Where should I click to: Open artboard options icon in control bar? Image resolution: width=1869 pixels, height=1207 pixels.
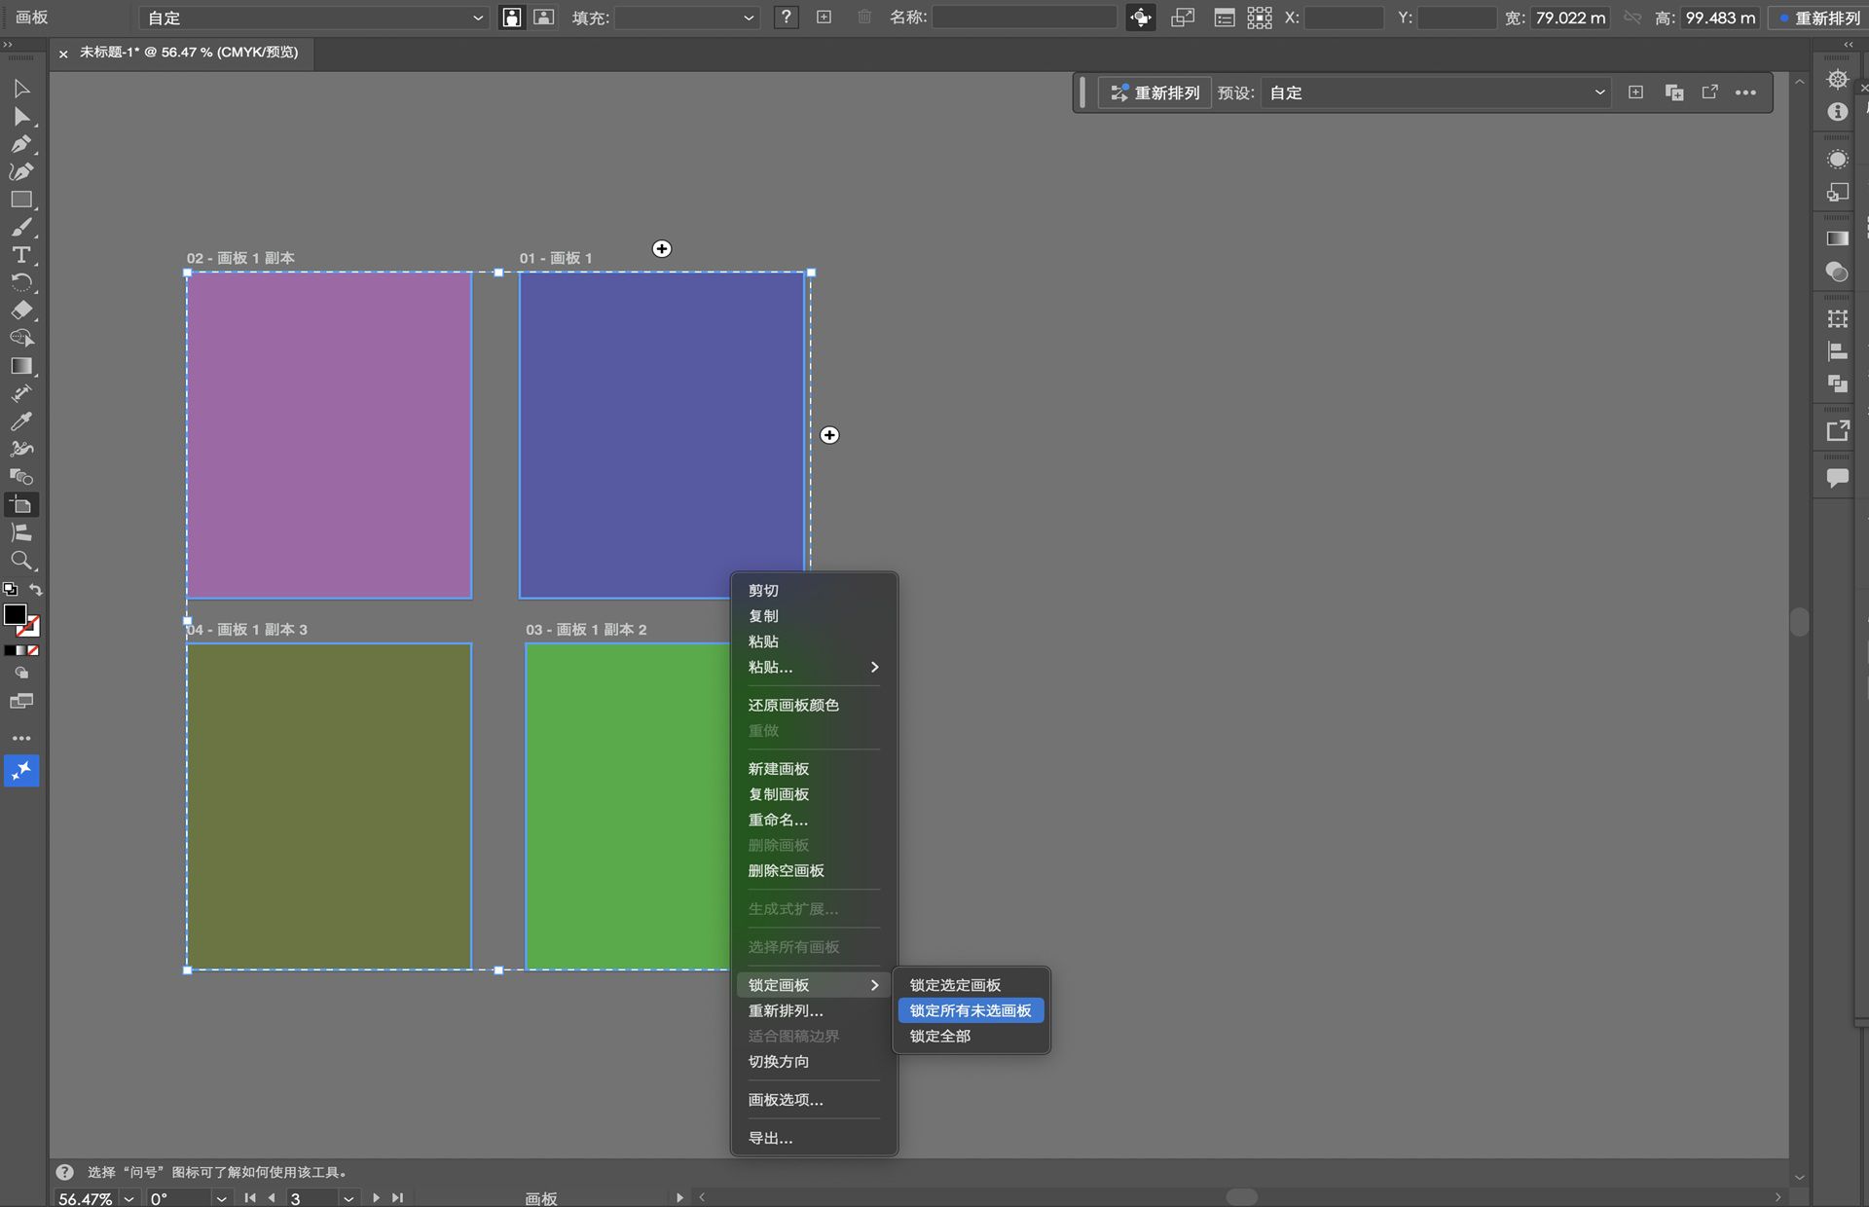[1224, 18]
